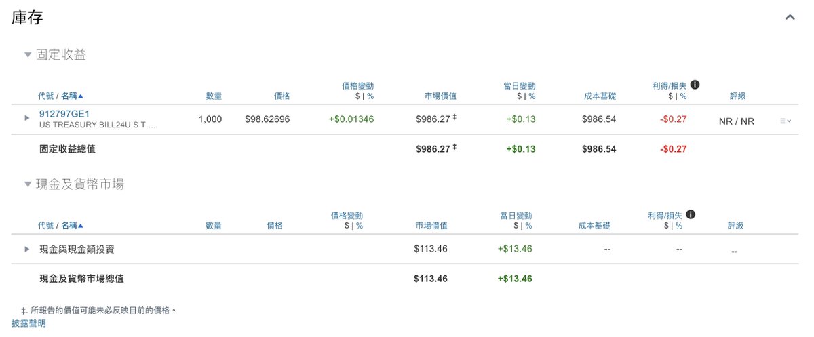Screen dimensions: 814x337
Task: Open the 912797GE1 security link
Action: [x=64, y=114]
